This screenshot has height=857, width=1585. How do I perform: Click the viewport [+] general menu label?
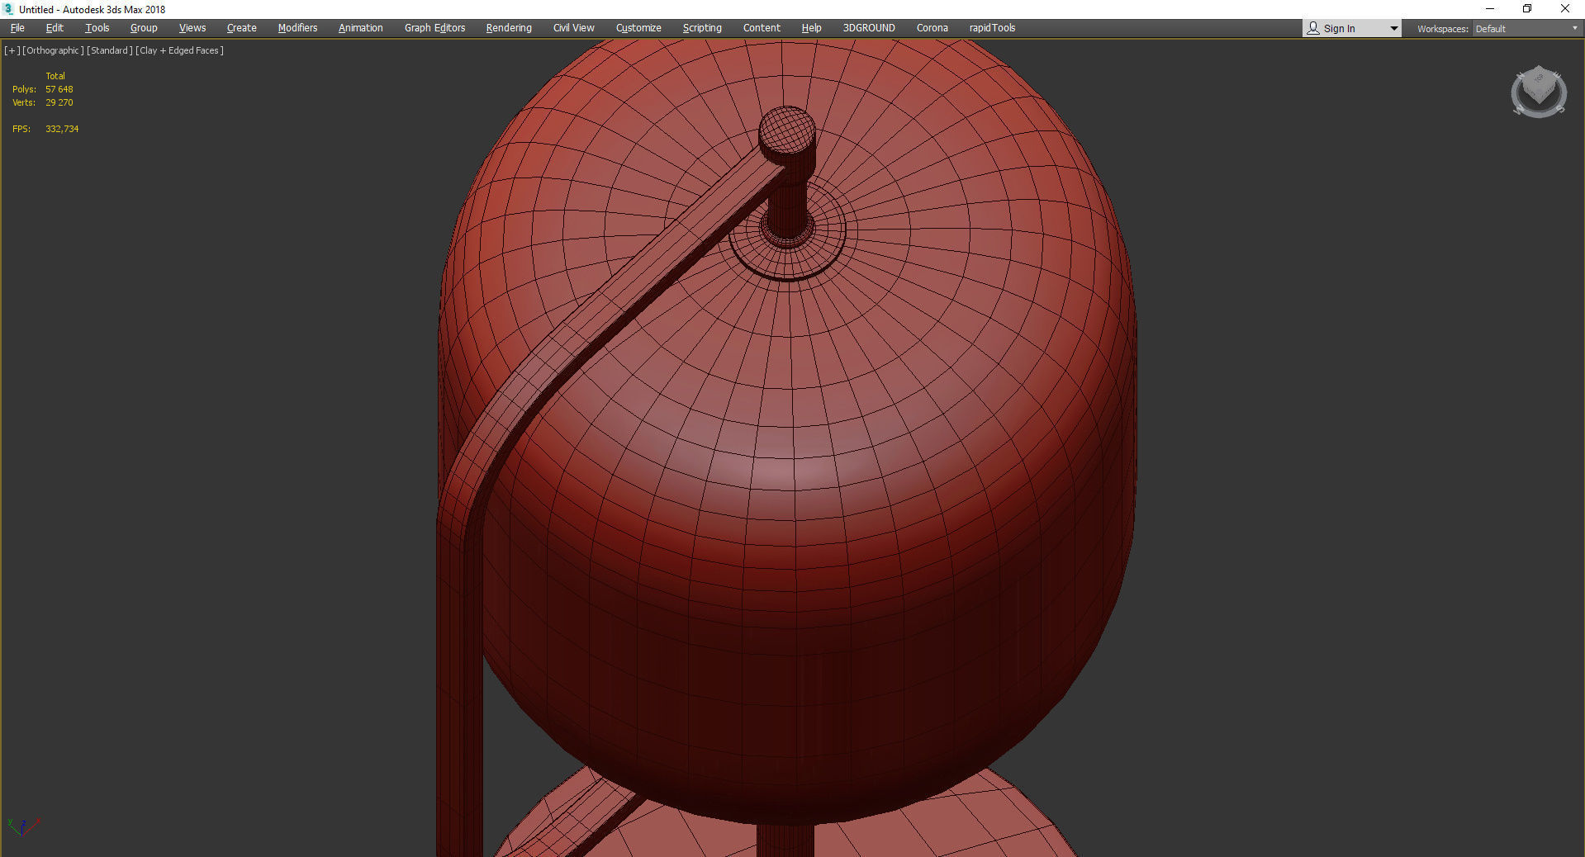(12, 50)
